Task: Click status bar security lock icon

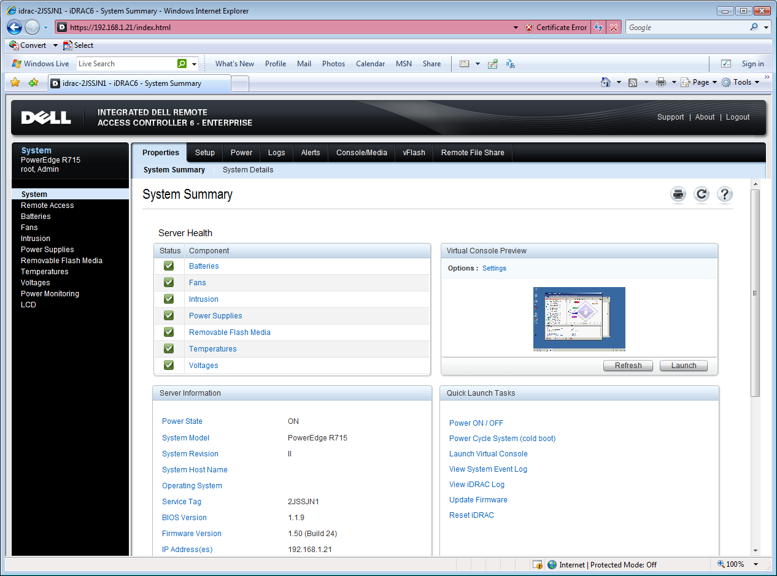Action: coord(538,564)
